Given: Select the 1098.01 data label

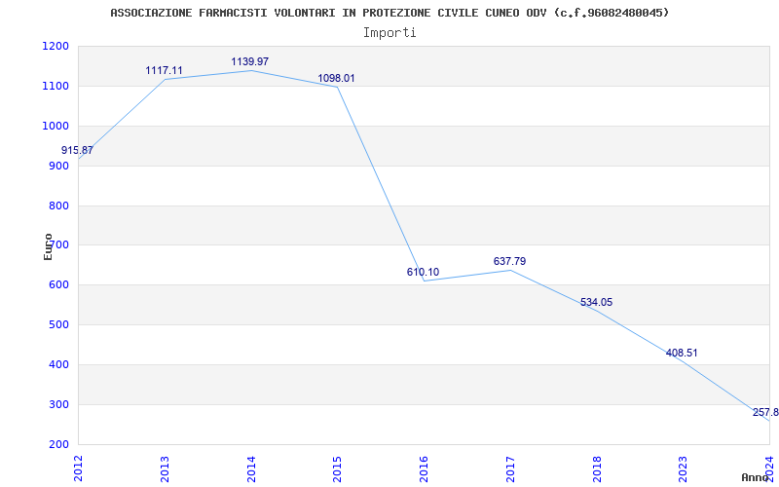Looking at the screenshot, I should point(336,78).
